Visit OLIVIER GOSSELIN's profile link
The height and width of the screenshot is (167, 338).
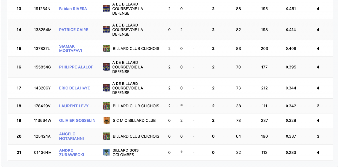click(x=77, y=120)
